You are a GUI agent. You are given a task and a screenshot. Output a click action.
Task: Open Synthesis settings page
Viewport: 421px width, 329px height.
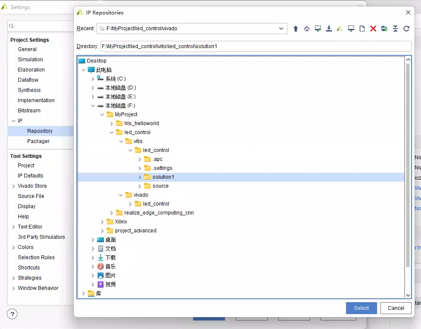(x=29, y=90)
